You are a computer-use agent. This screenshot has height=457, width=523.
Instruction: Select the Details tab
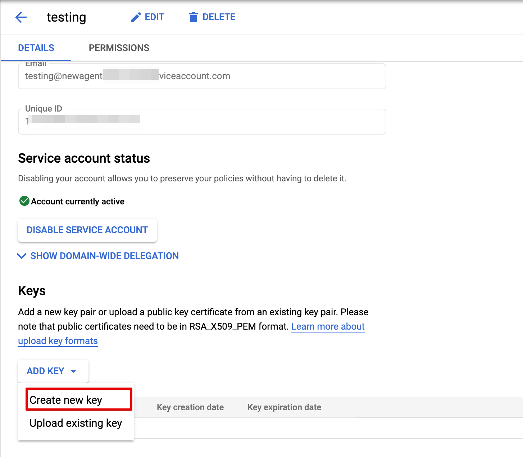click(36, 48)
